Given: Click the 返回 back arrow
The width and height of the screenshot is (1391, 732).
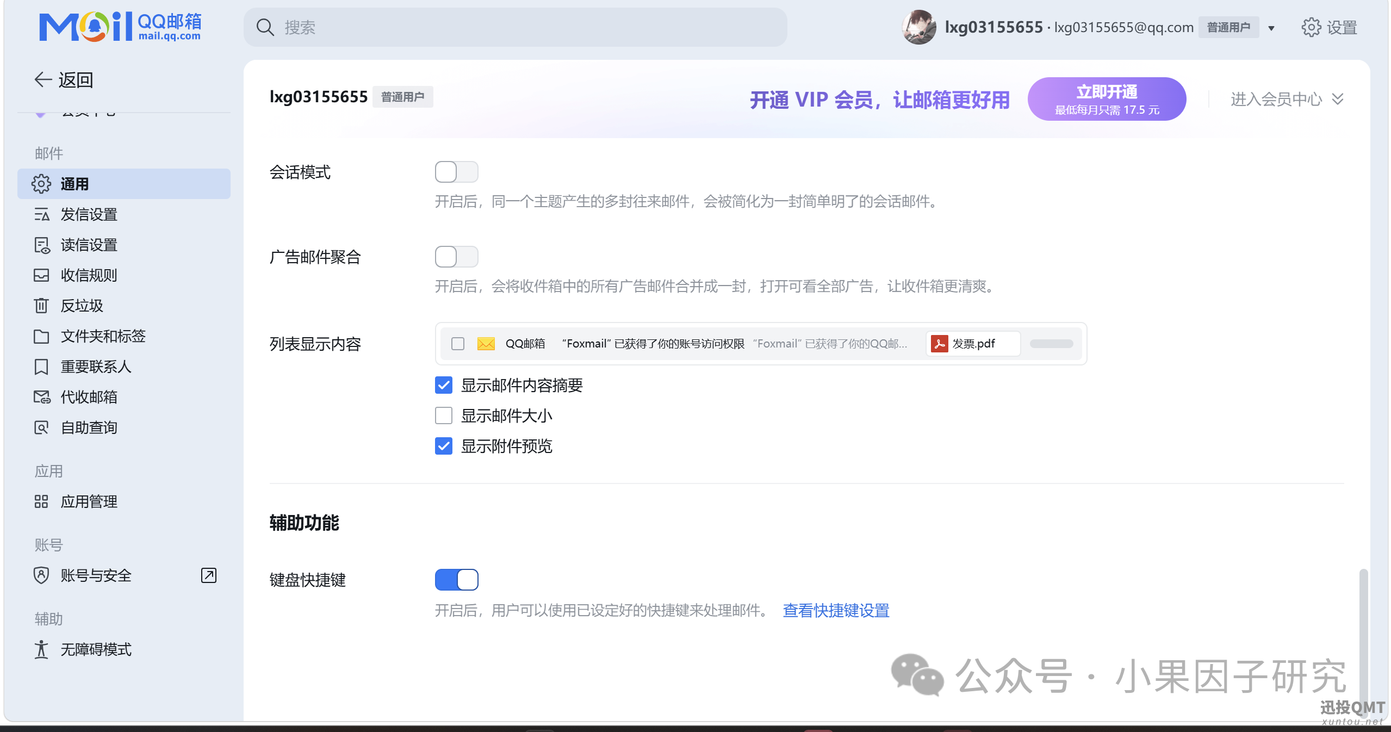Looking at the screenshot, I should pyautogui.click(x=43, y=80).
